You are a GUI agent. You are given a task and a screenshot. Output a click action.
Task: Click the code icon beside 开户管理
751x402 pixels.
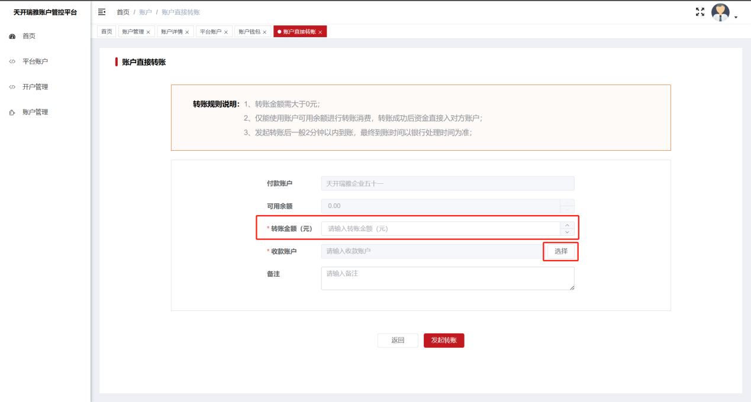pos(12,87)
